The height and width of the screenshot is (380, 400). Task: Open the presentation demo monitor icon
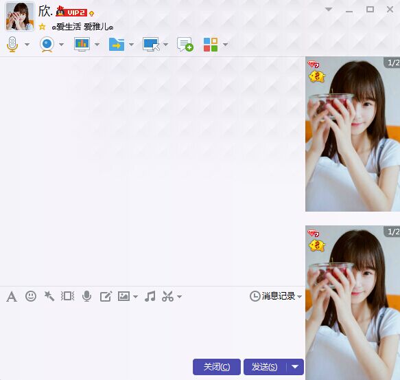pos(82,44)
